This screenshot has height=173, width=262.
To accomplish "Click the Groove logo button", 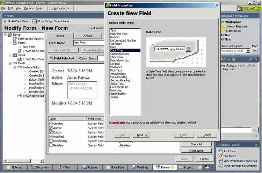I will [x=249, y=8].
